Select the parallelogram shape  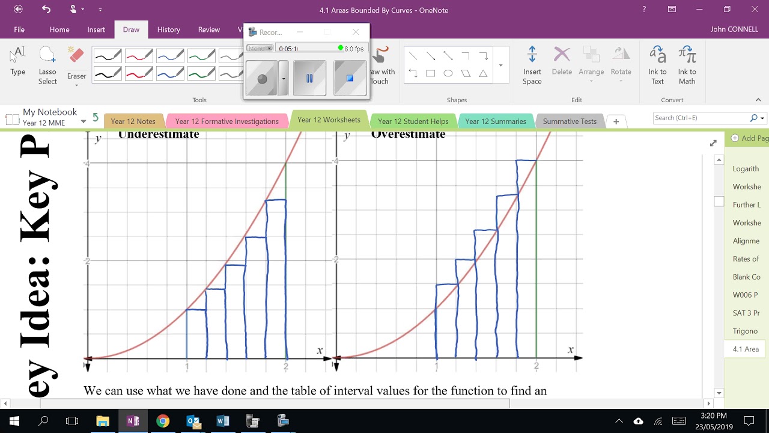tap(466, 73)
